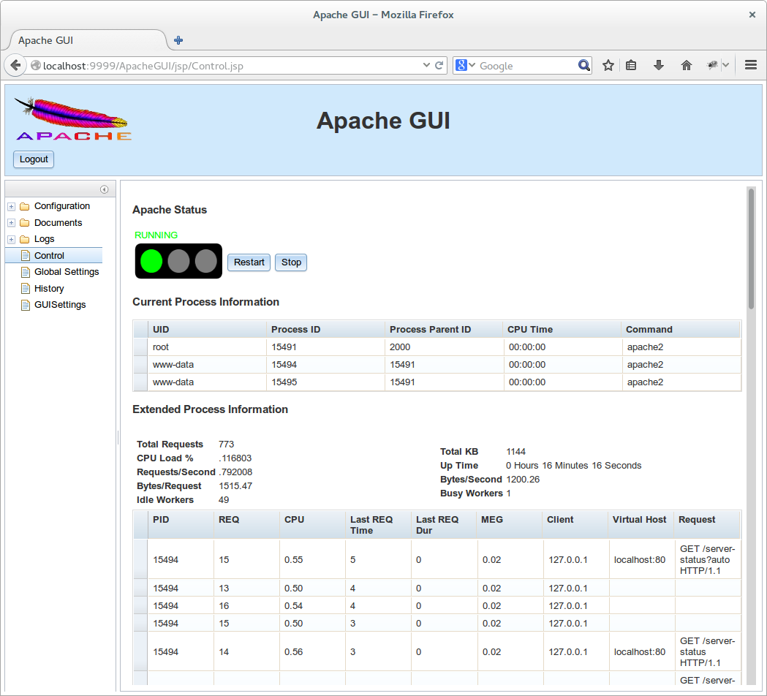Open the address bar history dropdown
This screenshot has width=767, height=696.
(426, 65)
